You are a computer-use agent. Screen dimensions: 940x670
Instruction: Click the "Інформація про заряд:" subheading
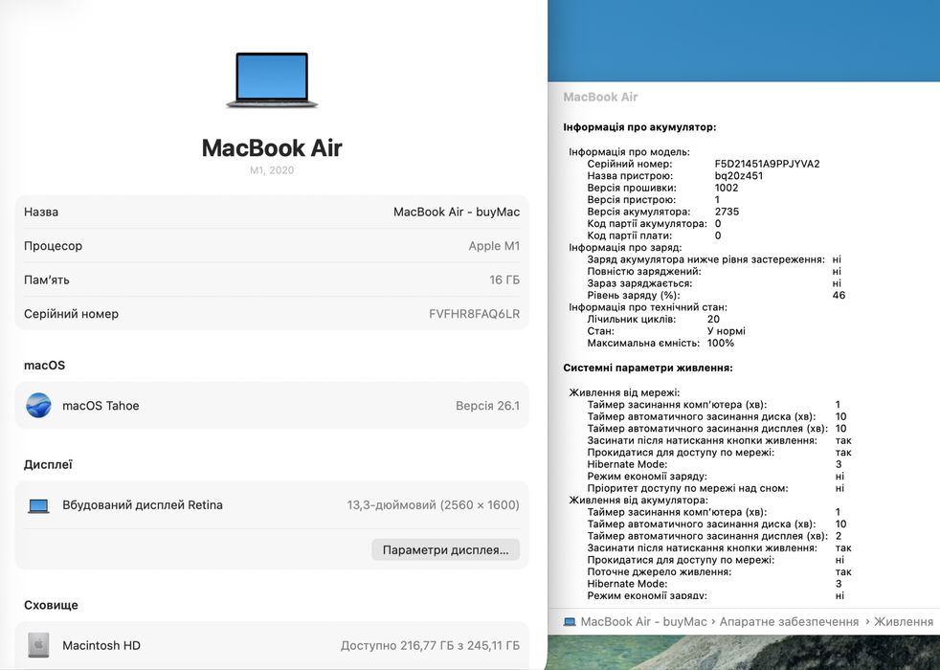click(x=625, y=248)
